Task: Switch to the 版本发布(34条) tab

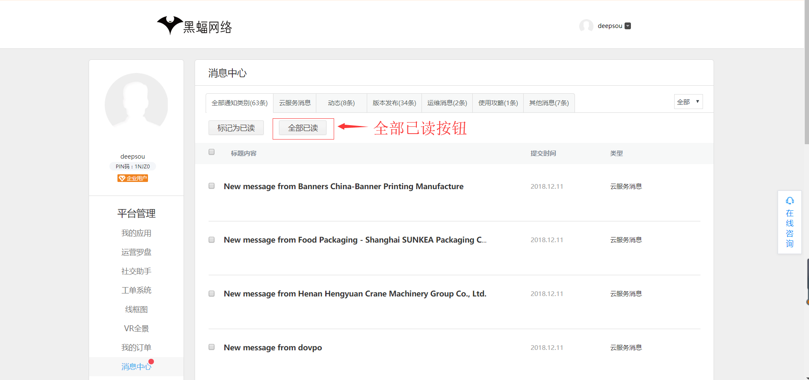Action: point(394,103)
